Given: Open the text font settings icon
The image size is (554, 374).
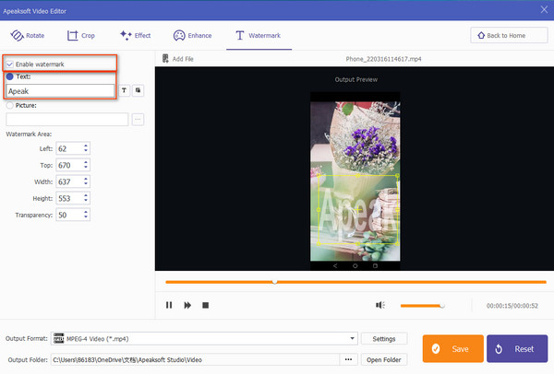Looking at the screenshot, I should (124, 90).
